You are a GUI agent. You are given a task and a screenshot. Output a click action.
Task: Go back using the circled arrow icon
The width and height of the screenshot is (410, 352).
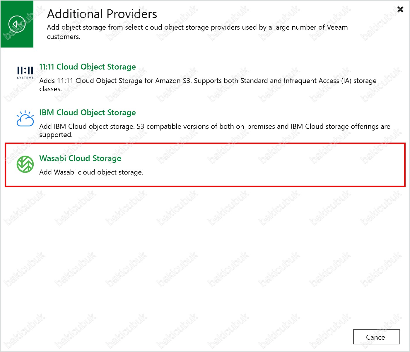(17, 24)
